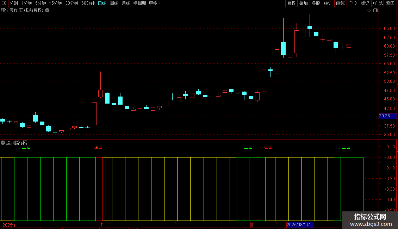This screenshot has height=229, width=398.
Task: Activate the 画线 drawing tools
Action: [x=340, y=3]
